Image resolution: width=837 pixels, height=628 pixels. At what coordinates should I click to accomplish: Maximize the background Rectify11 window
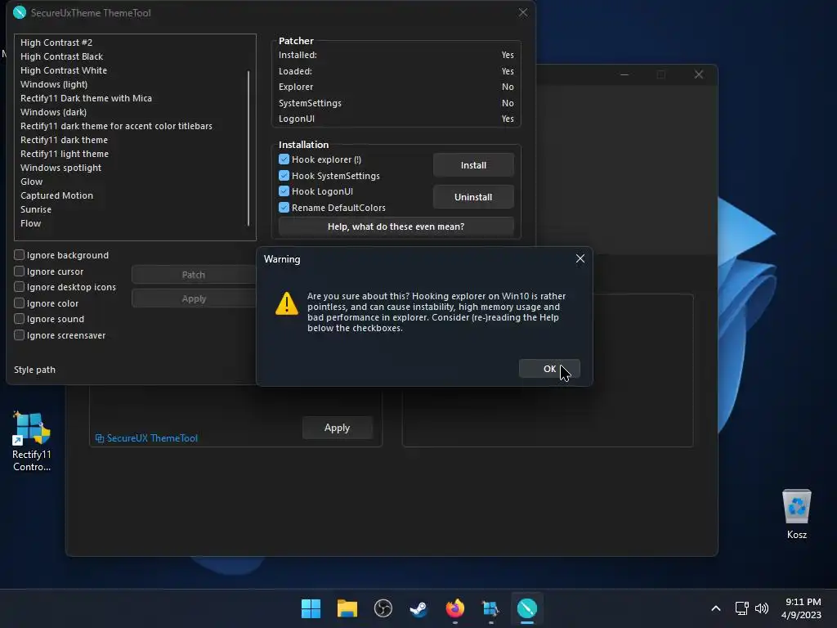[660, 74]
